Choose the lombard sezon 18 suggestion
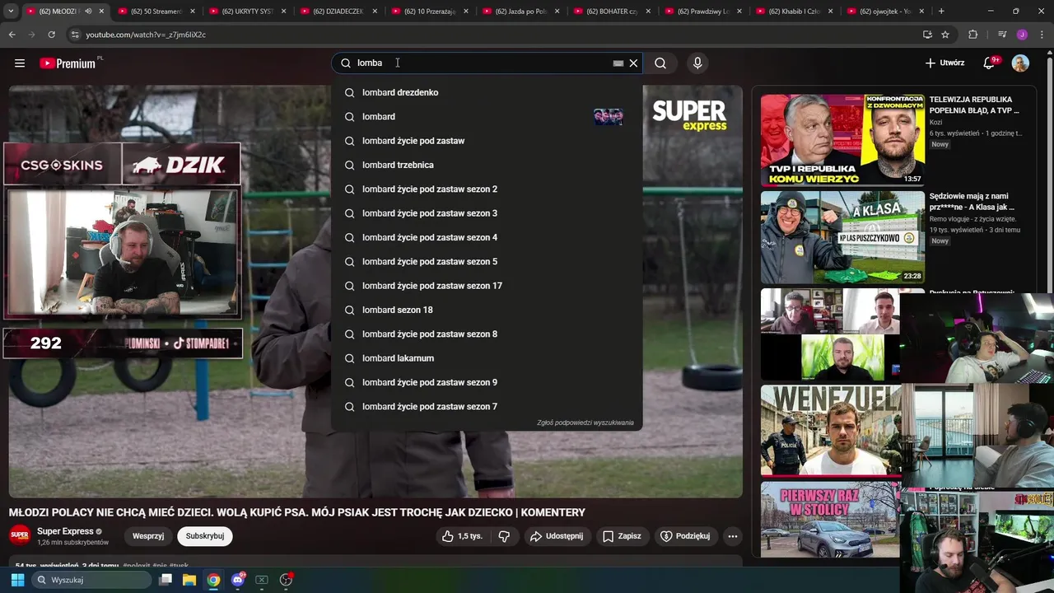The image size is (1054, 593). (x=487, y=310)
